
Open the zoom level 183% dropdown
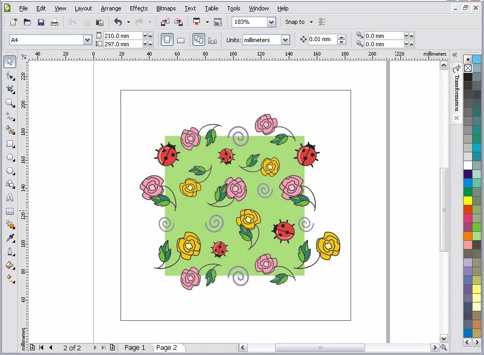pos(271,22)
